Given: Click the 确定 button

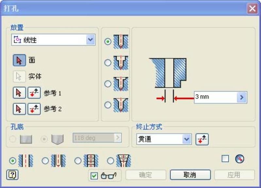Looking at the screenshot, I should tap(146, 175).
